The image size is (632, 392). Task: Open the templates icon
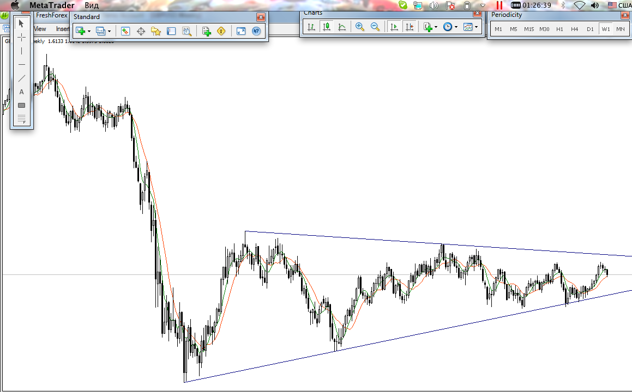click(467, 27)
